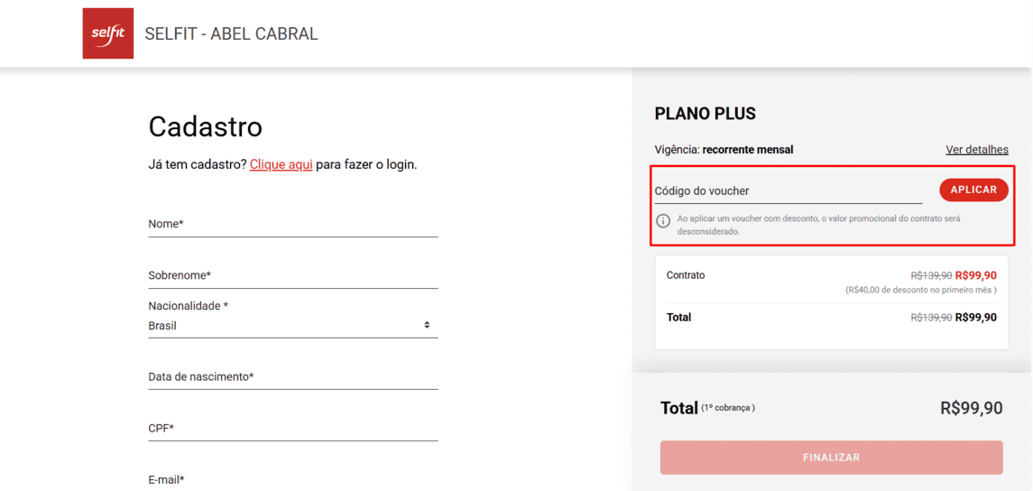Select the CPF input field
Image resolution: width=1033 pixels, height=491 pixels.
[x=293, y=429]
